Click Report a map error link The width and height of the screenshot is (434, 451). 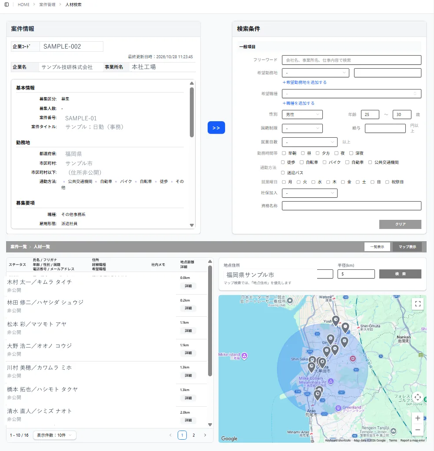(x=412, y=441)
